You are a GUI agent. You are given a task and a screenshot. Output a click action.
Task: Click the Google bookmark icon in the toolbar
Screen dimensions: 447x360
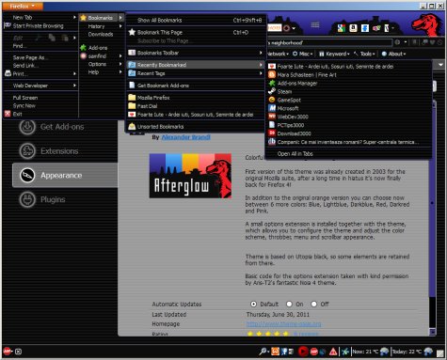(x=342, y=28)
